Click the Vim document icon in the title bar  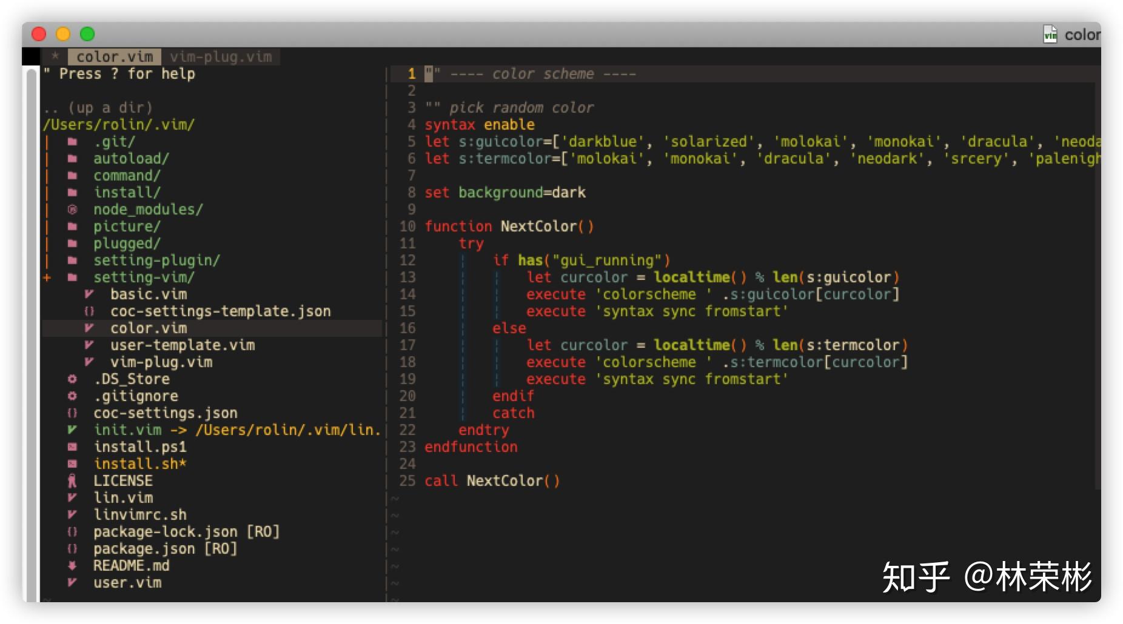point(1050,35)
